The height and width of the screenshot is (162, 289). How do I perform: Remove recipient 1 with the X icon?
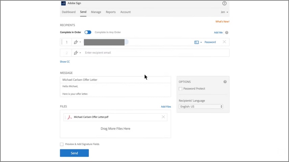click(x=224, y=42)
